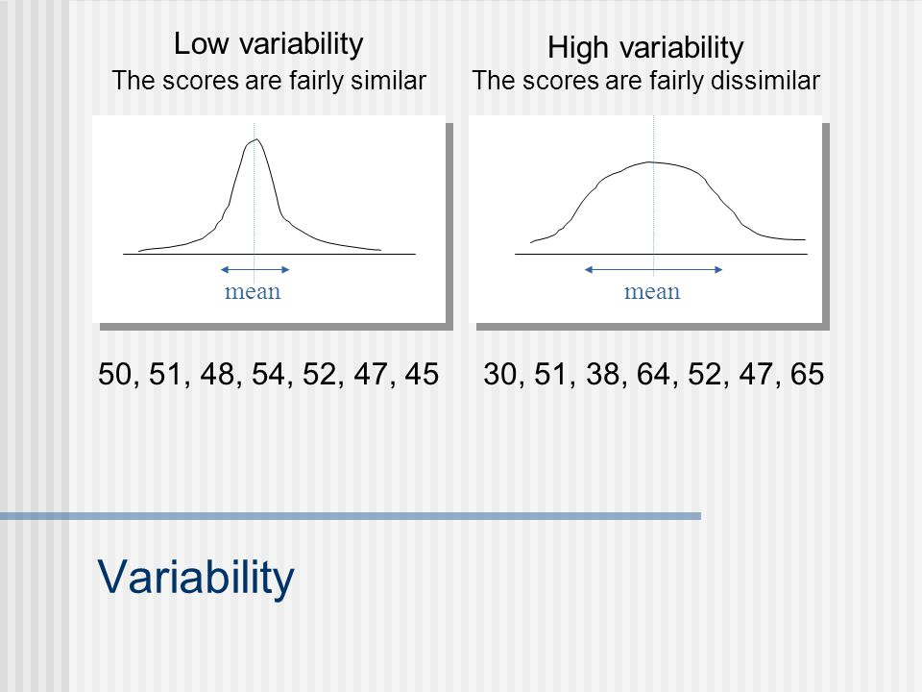This screenshot has height=692, width=922.
Task: Click the dotted mean line in right chart
Action: (653, 194)
